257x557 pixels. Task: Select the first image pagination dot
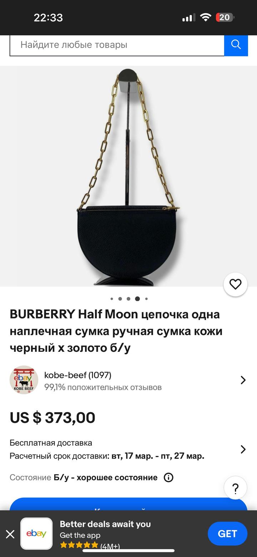click(112, 299)
